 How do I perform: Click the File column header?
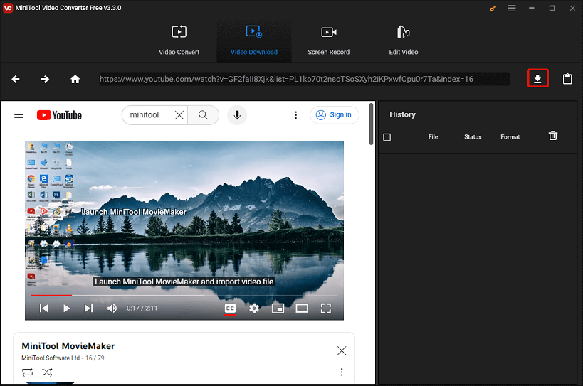[434, 137]
